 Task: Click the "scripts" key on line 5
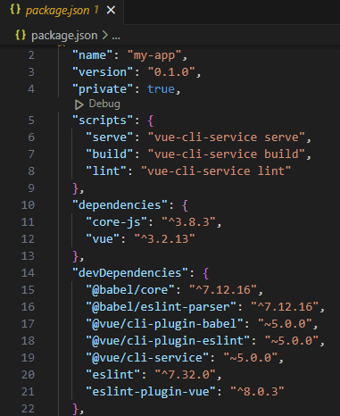click(103, 121)
